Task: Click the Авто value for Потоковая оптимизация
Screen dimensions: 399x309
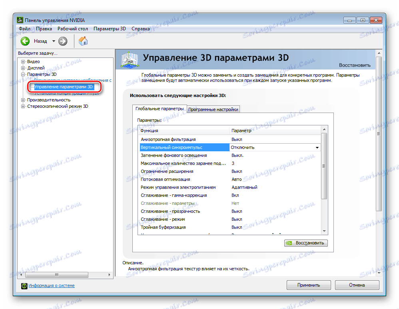Action: [x=236, y=179]
